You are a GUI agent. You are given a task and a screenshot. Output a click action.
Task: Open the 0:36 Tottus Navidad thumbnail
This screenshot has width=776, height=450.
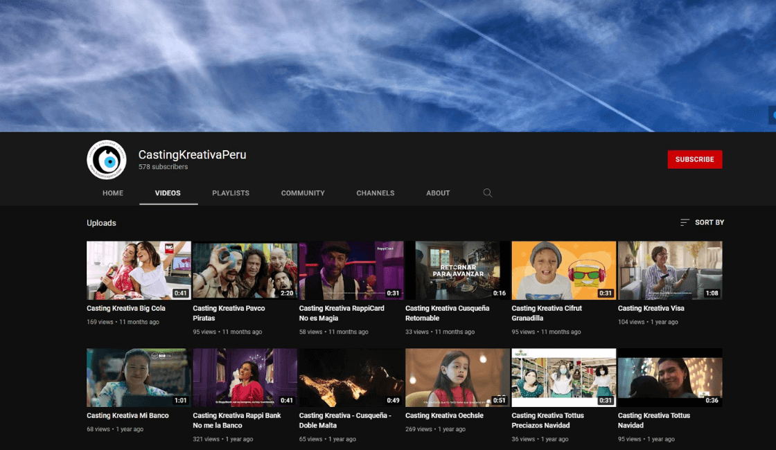click(670, 377)
